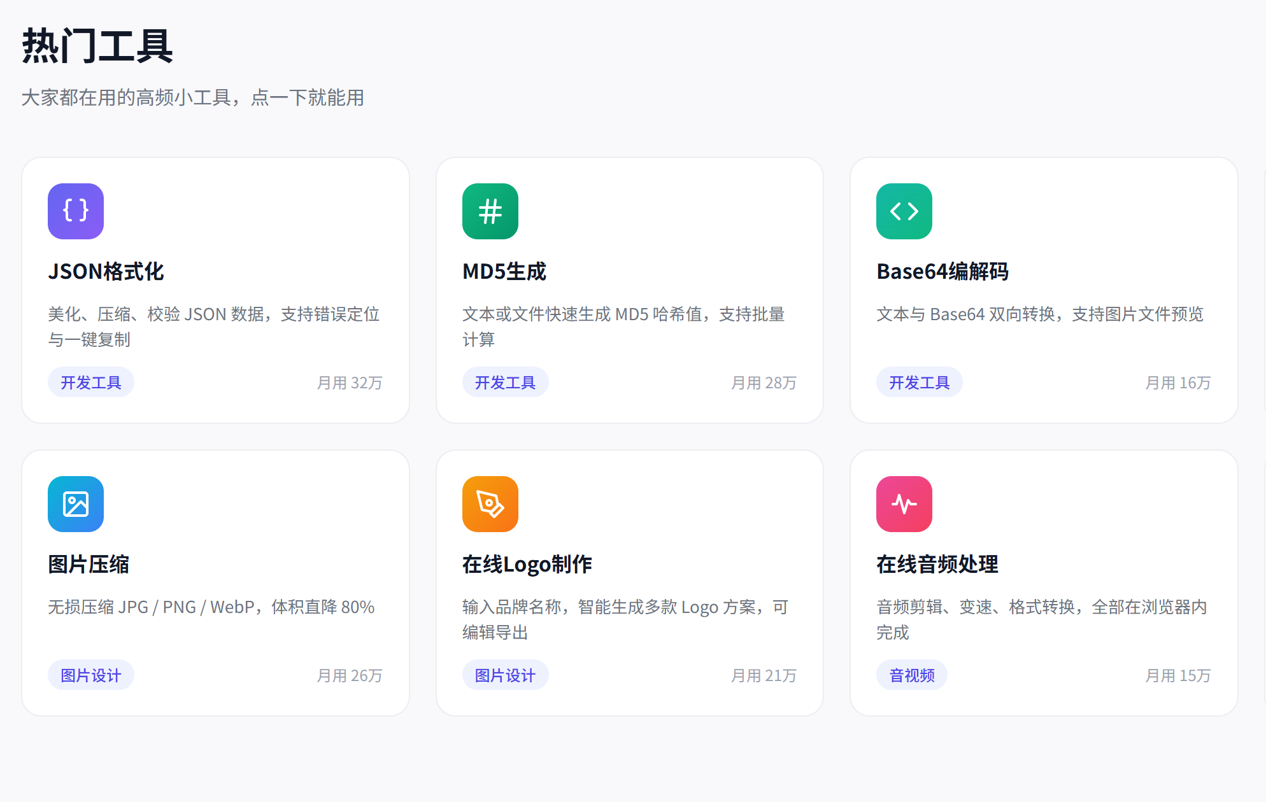Click the green hash MD5 icon

(x=490, y=211)
